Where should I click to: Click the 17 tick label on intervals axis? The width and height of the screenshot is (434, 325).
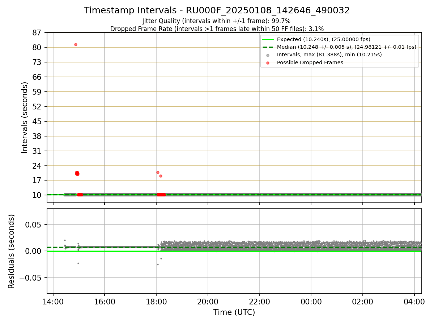[x=37, y=180]
